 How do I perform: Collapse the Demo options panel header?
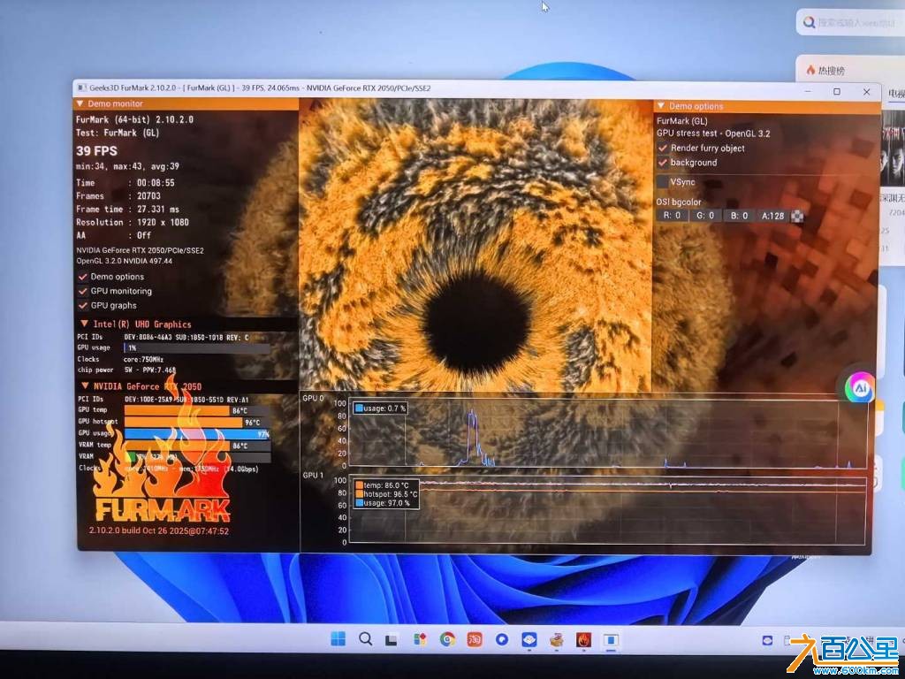[x=661, y=106]
